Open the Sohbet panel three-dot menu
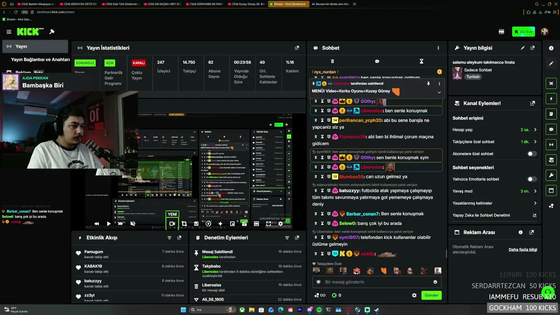The width and height of the screenshot is (560, 315). coord(438,48)
